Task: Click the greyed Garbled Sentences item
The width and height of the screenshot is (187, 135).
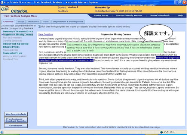Action: coord(13,41)
